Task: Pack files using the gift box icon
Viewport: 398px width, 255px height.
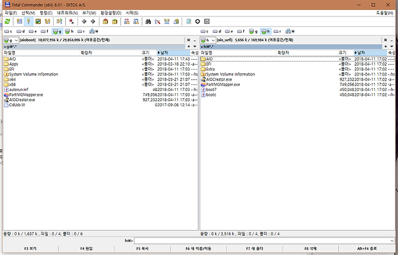Action: tap(106, 22)
